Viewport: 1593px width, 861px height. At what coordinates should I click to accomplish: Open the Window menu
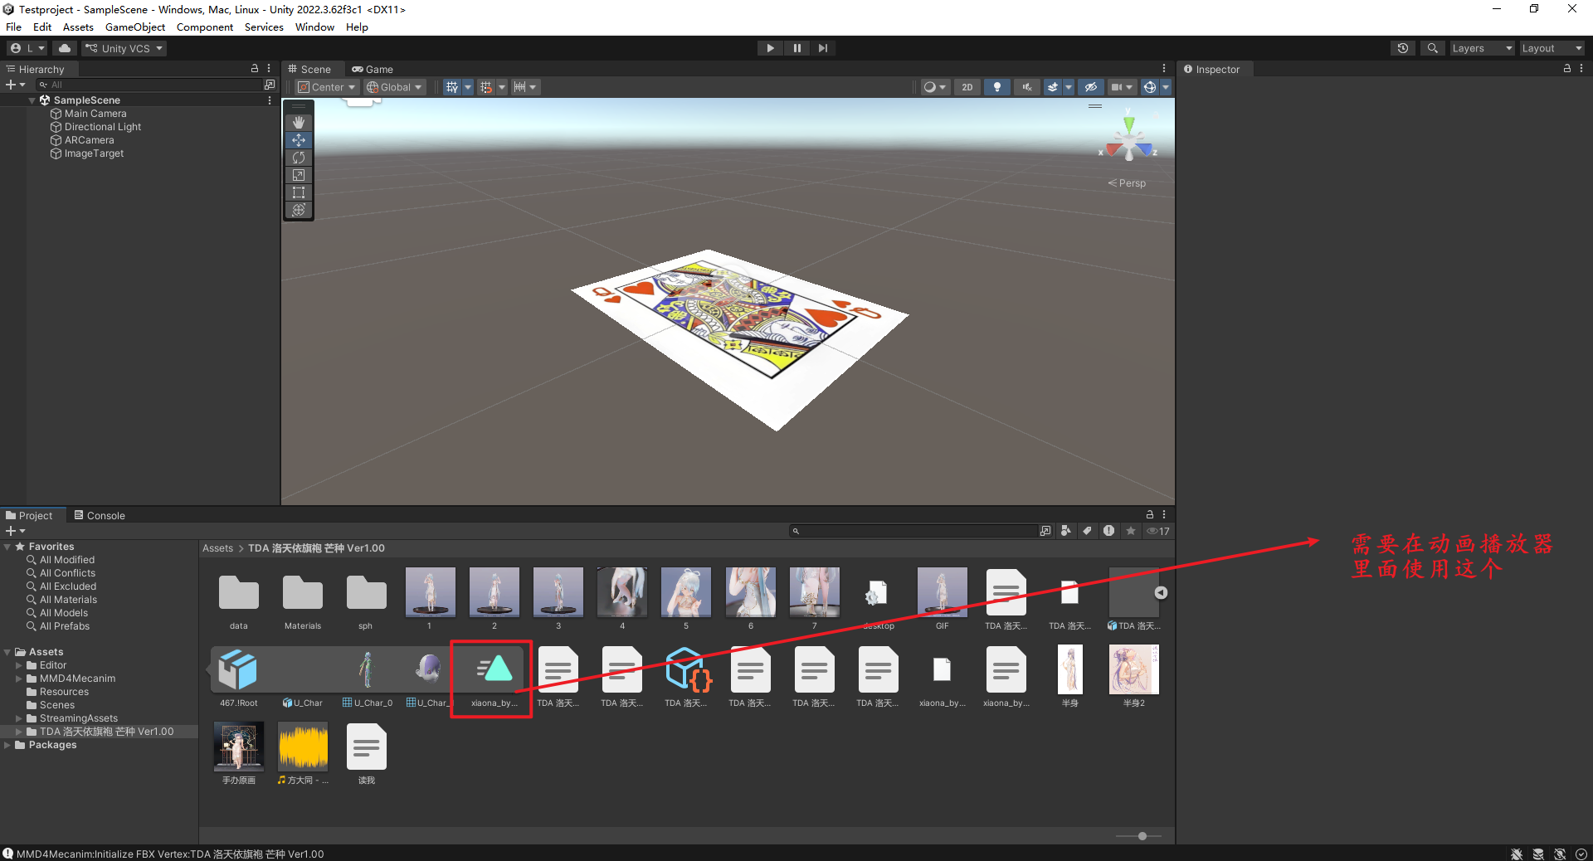[314, 27]
